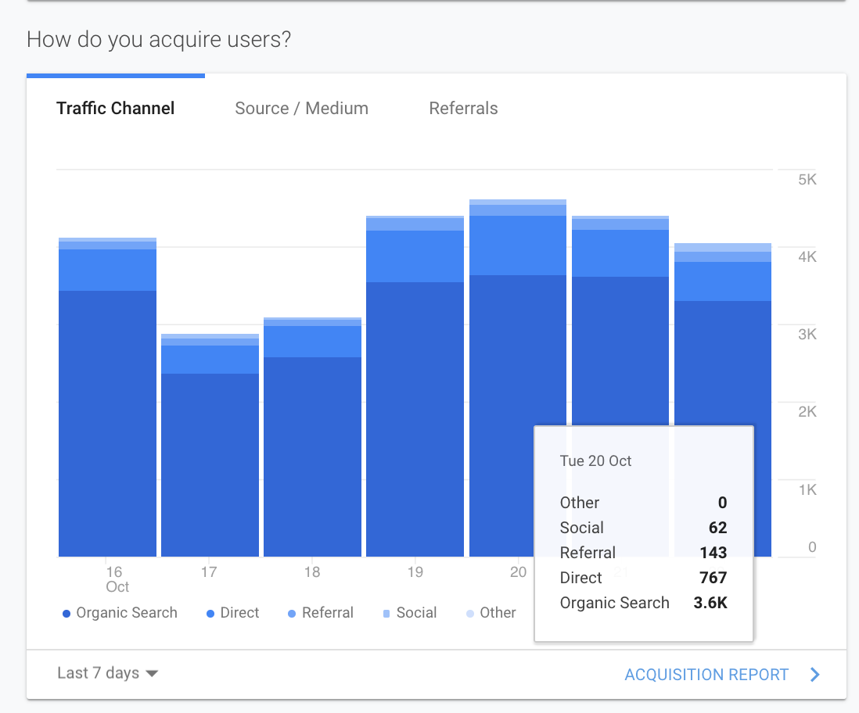The height and width of the screenshot is (713, 859).
Task: Toggle the Social series legend label
Action: tap(416, 613)
